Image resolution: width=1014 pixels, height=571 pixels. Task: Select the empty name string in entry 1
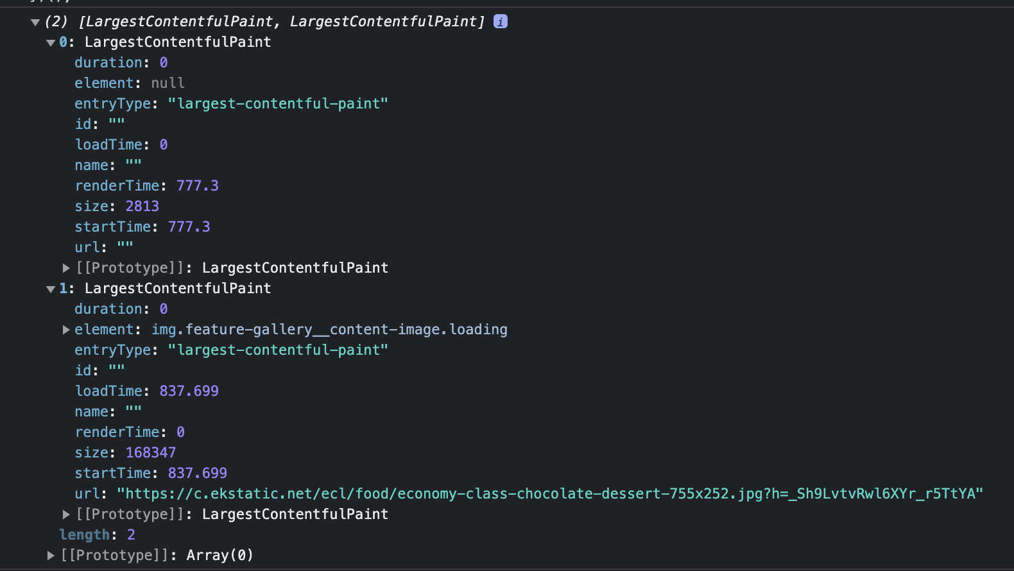coord(133,410)
